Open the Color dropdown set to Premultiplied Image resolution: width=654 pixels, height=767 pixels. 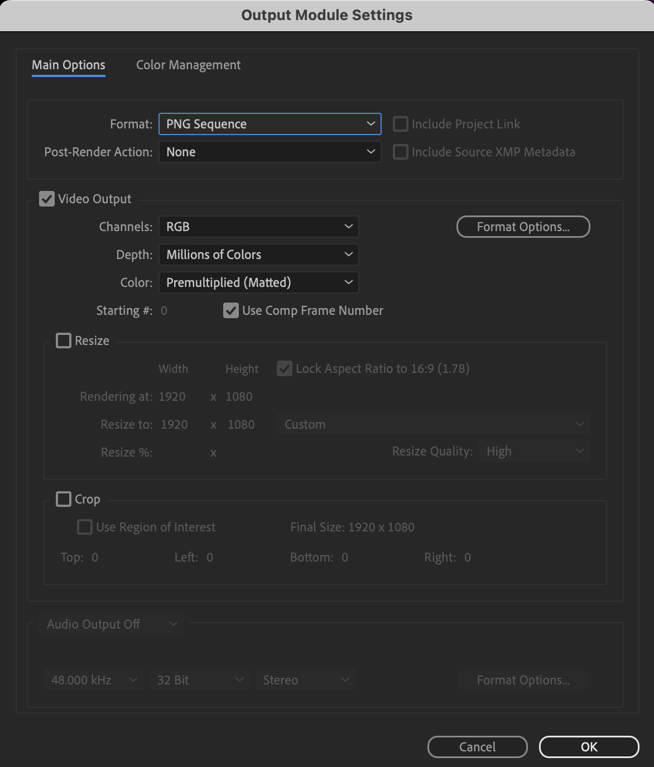(x=258, y=282)
